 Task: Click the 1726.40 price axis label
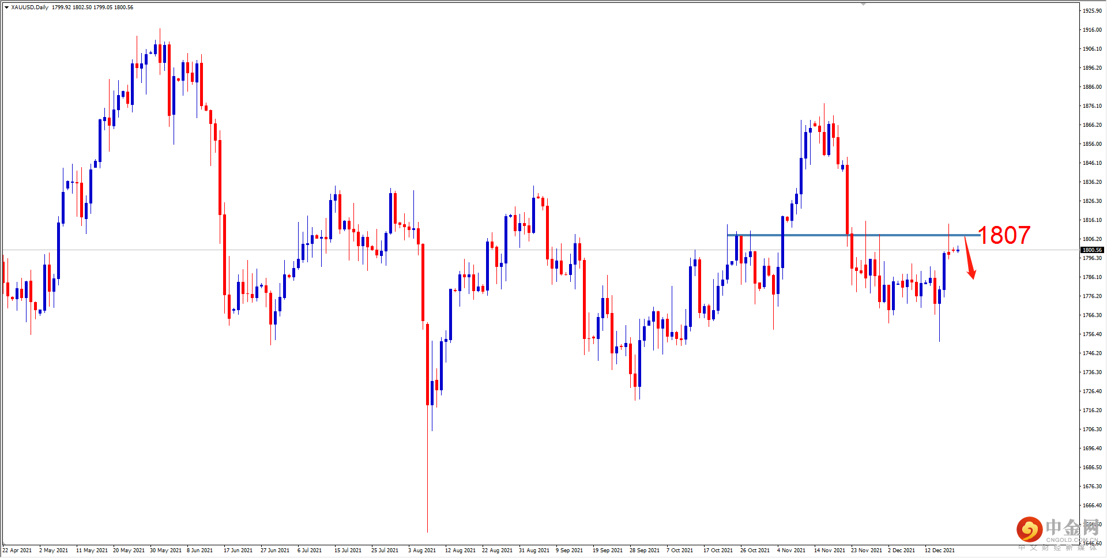pos(1092,391)
